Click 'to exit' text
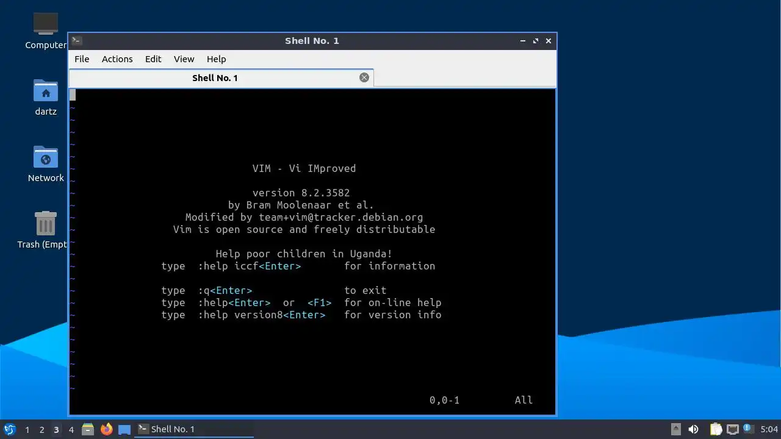Viewport: 781px width, 439px height. pyautogui.click(x=365, y=290)
